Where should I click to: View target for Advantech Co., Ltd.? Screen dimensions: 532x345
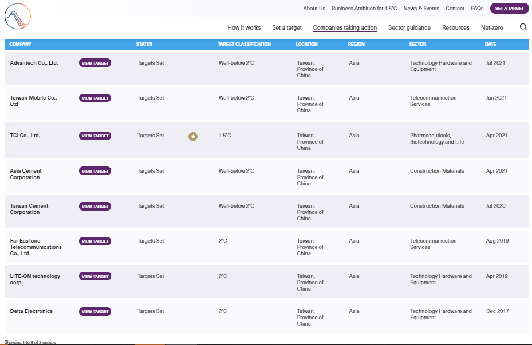coord(95,63)
